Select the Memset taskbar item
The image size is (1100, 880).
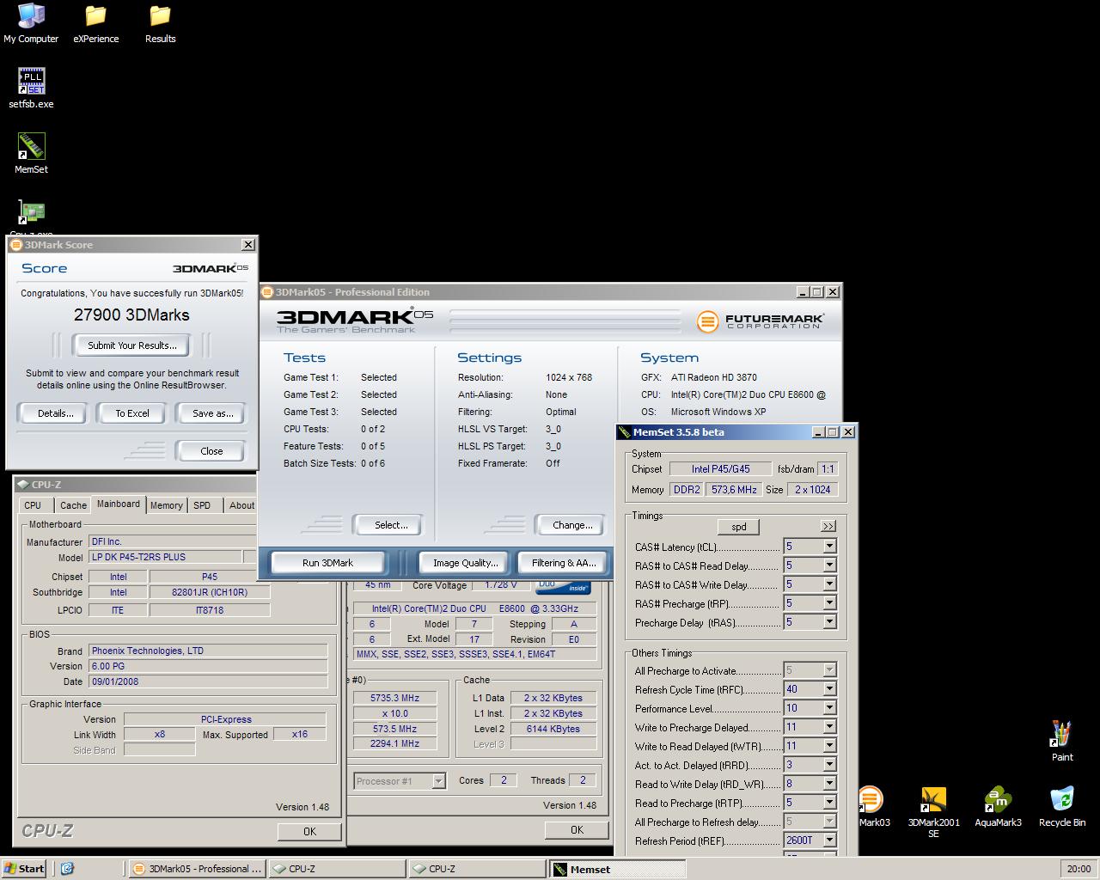(x=617, y=869)
